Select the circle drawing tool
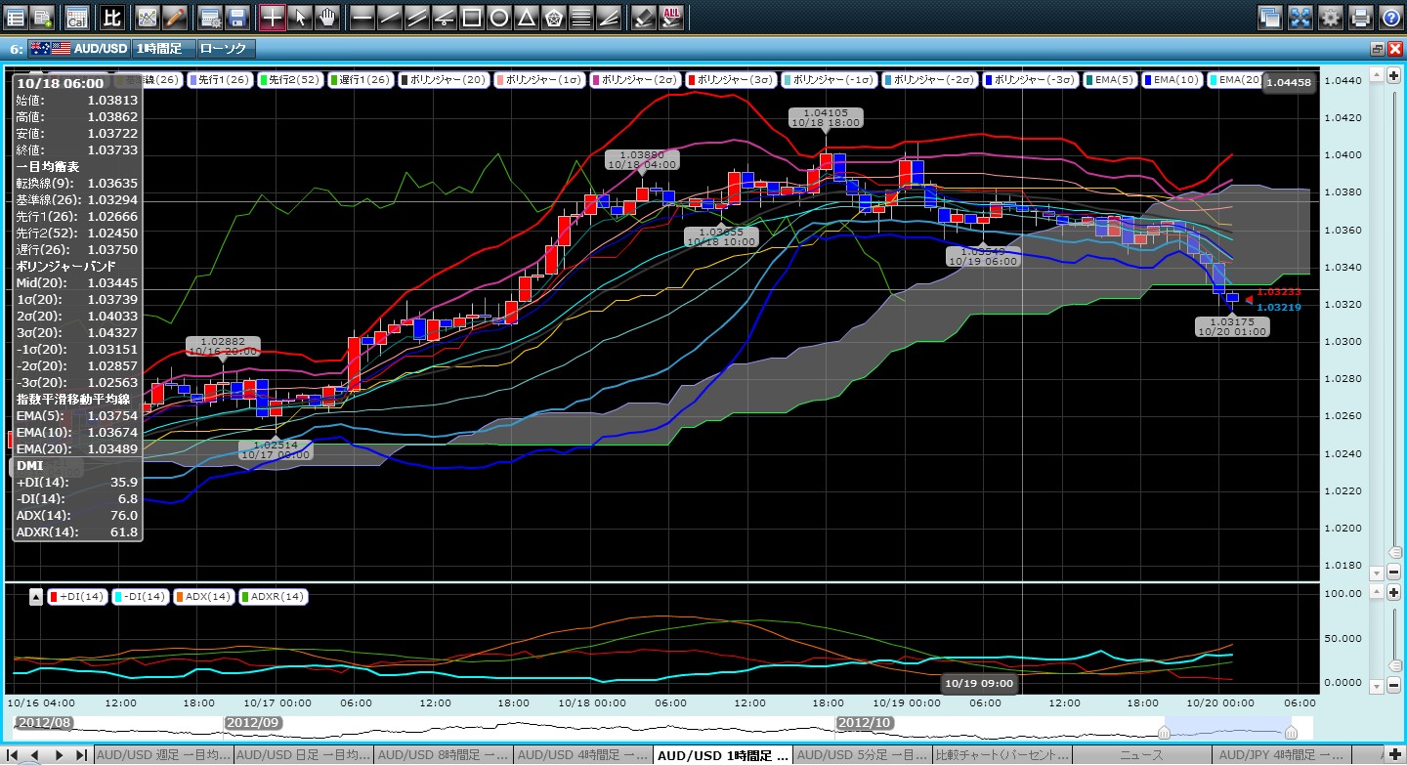 point(498,17)
